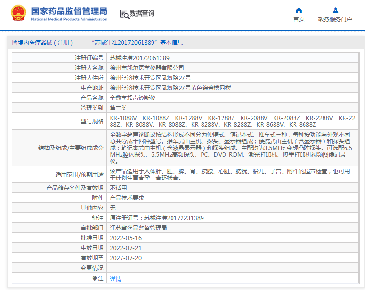Image resolution: width=365 pixels, height=290 pixels.
Task: Click the 管理类别 row label
Action: click(92, 108)
